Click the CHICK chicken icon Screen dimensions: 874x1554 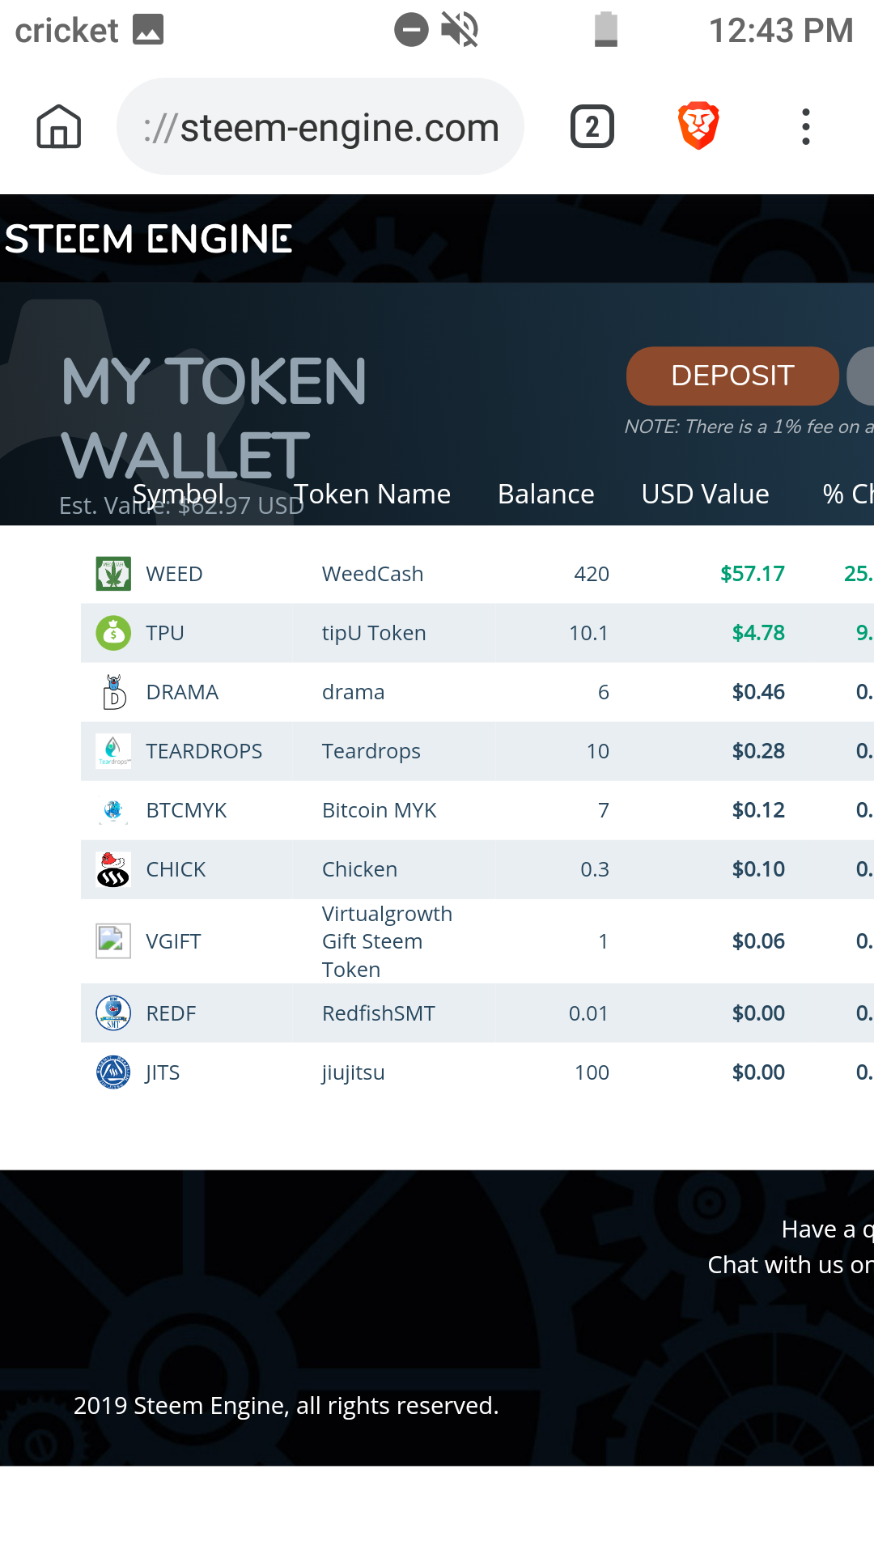113,869
